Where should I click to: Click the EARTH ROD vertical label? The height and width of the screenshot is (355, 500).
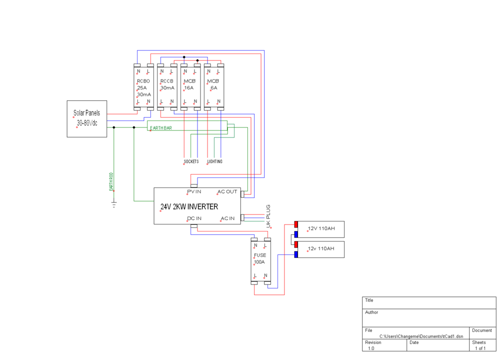[x=111, y=182]
